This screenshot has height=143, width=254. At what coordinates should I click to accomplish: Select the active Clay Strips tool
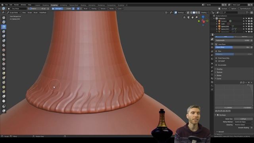(4, 27)
